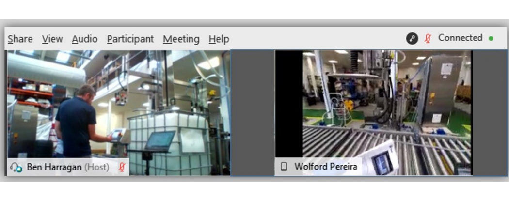This screenshot has height=201, width=509.
Task: Click the host icon beside Ben Harragan
Action: [16, 167]
